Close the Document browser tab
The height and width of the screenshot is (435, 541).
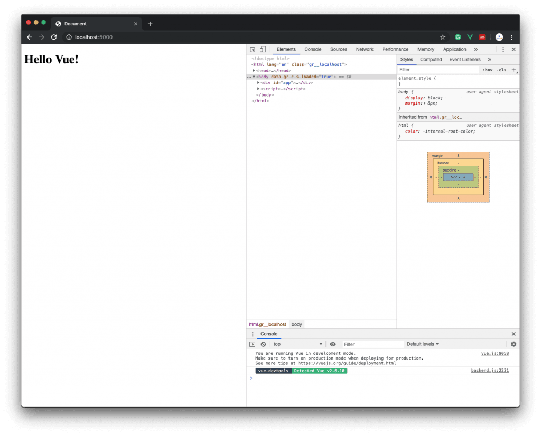pyautogui.click(x=136, y=24)
